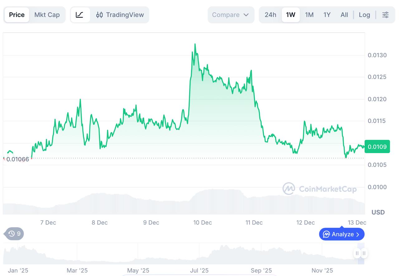Switch to the 1M timeframe tab
The height and width of the screenshot is (276, 399).
tap(309, 15)
